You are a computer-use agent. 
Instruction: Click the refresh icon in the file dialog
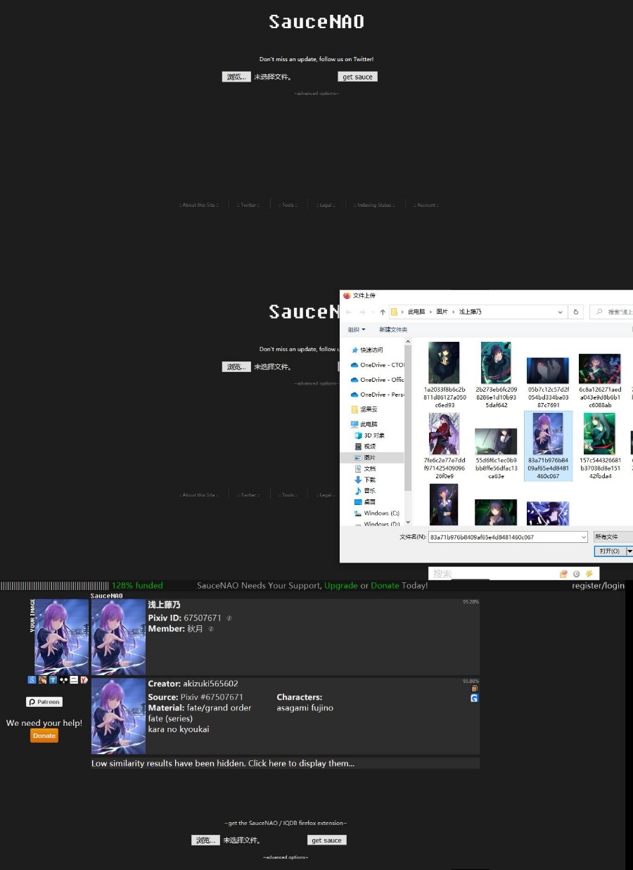pyautogui.click(x=575, y=312)
